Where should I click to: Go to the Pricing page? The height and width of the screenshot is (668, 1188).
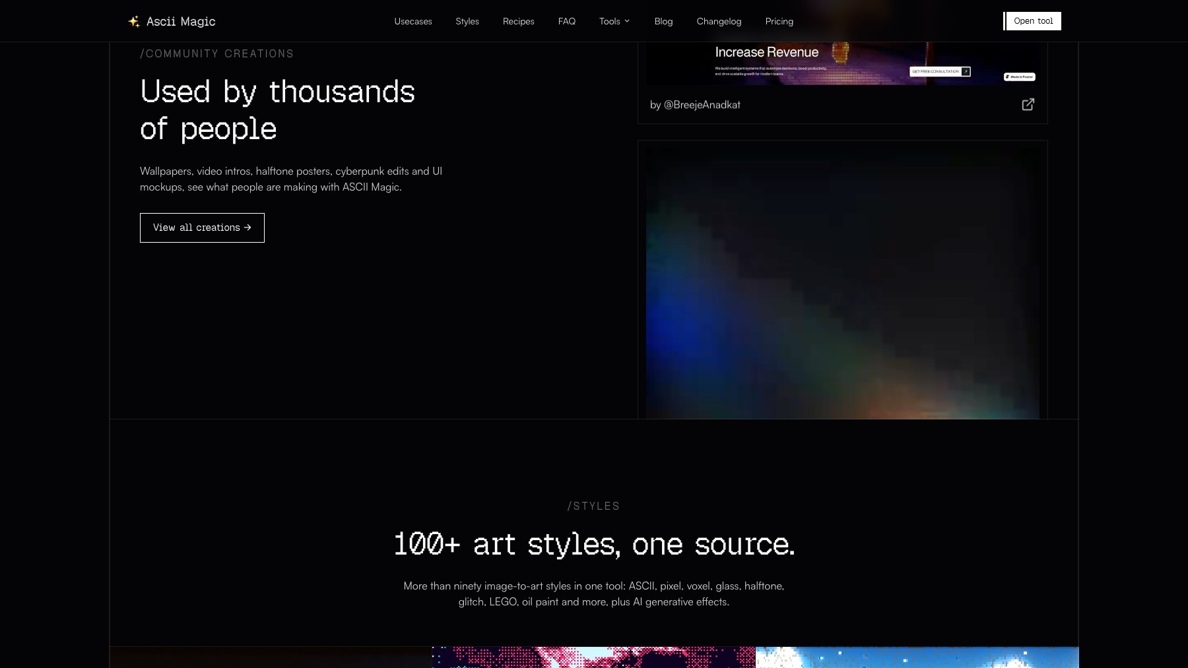click(x=779, y=21)
